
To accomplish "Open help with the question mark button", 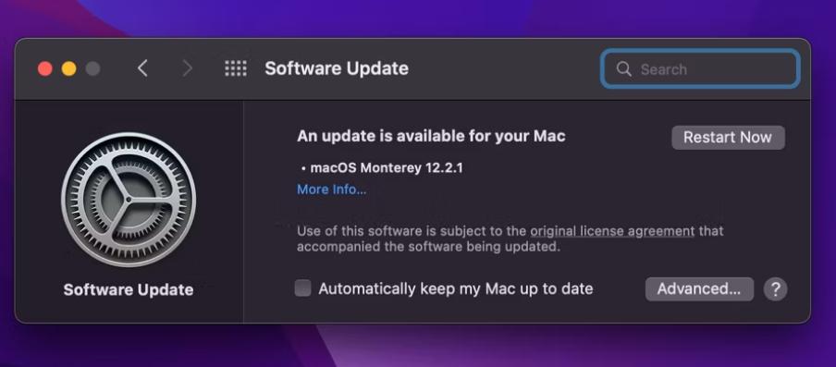I will tap(775, 289).
